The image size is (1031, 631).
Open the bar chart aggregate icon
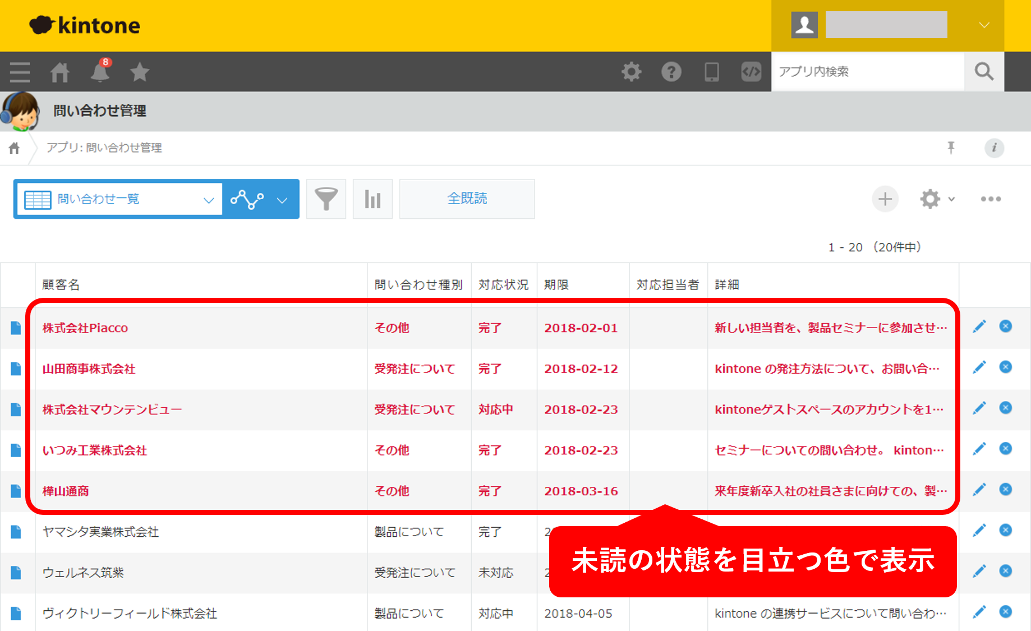[x=372, y=199]
